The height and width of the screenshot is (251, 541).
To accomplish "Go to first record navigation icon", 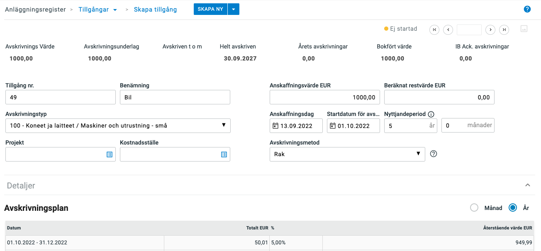I will [434, 30].
